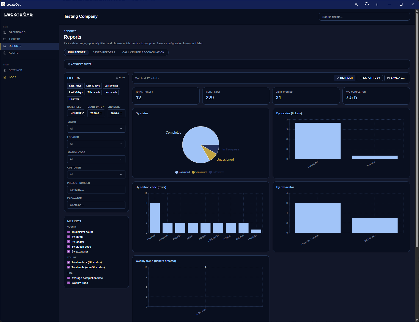
Task: Open the End Date picker field
Action: 117,114
